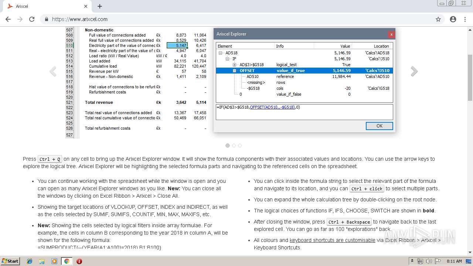
Task: Reload the Arixcel page
Action: [x=32, y=19]
